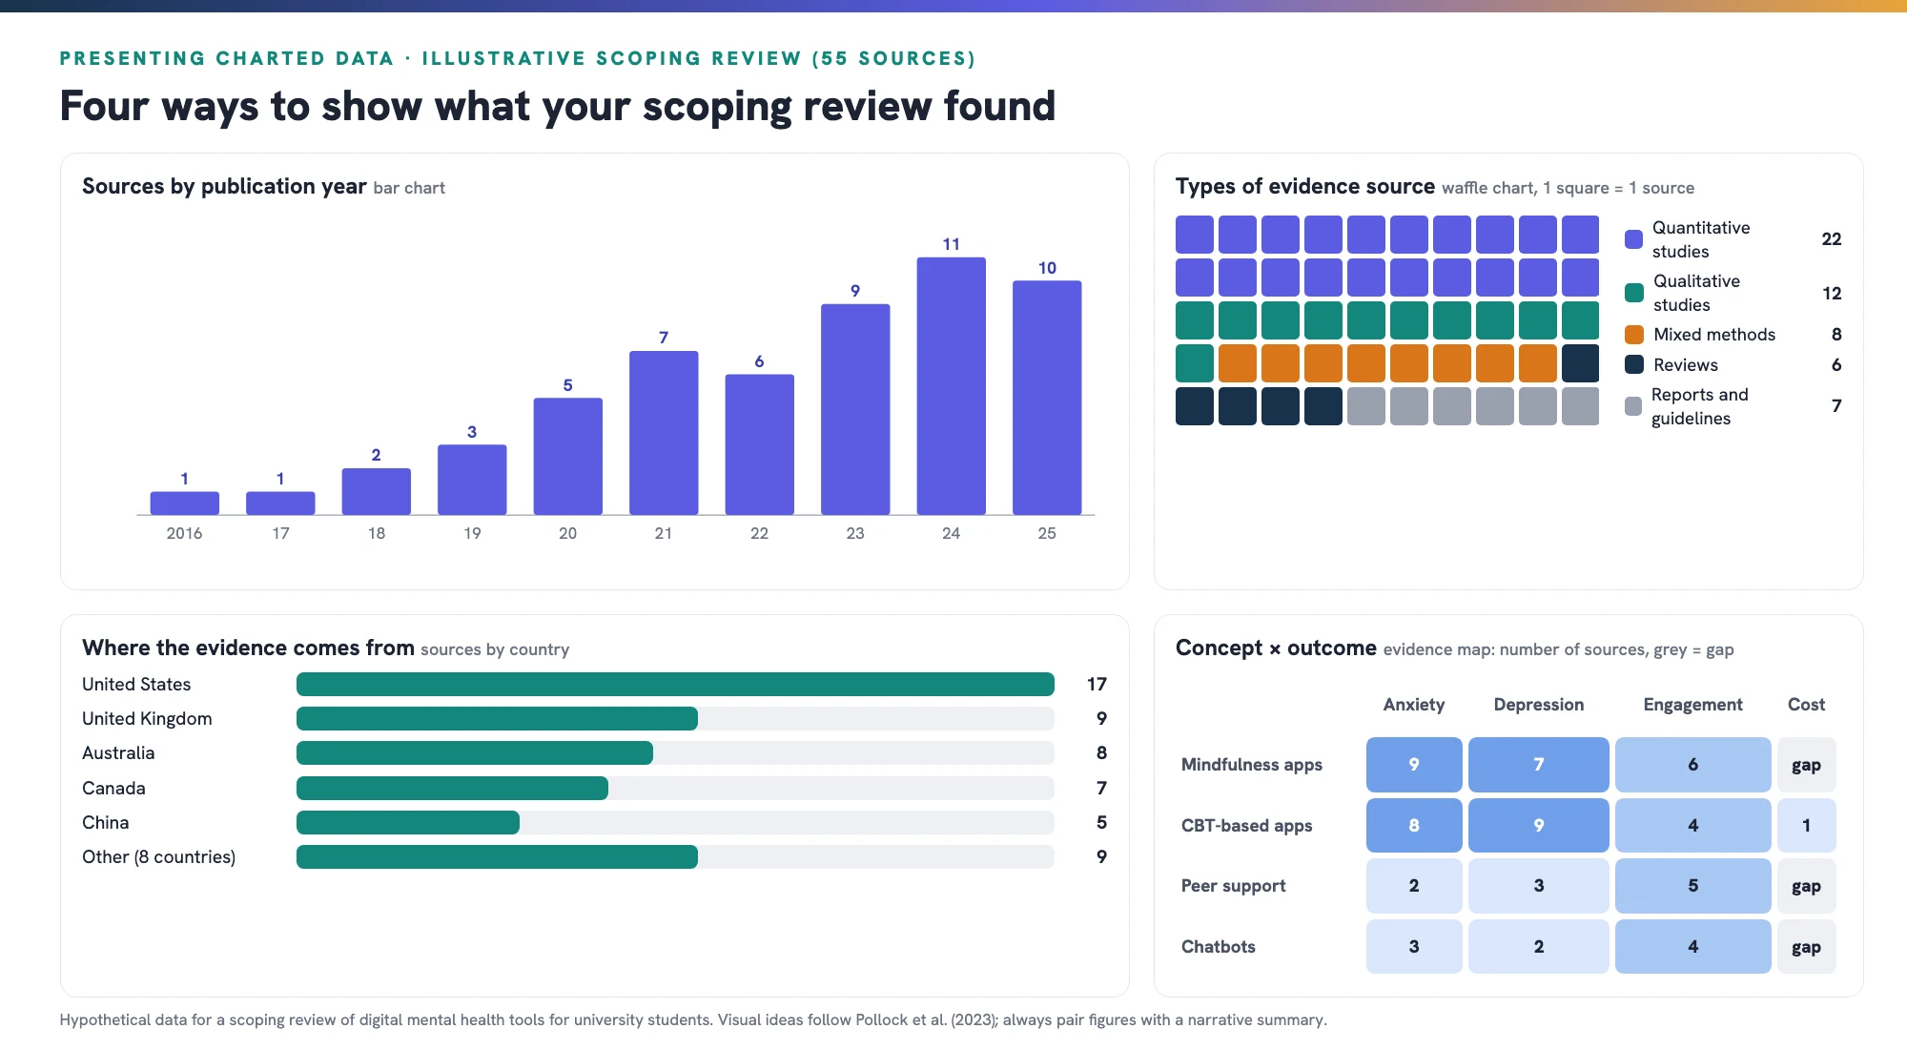Click the Canada country bar

(x=452, y=788)
